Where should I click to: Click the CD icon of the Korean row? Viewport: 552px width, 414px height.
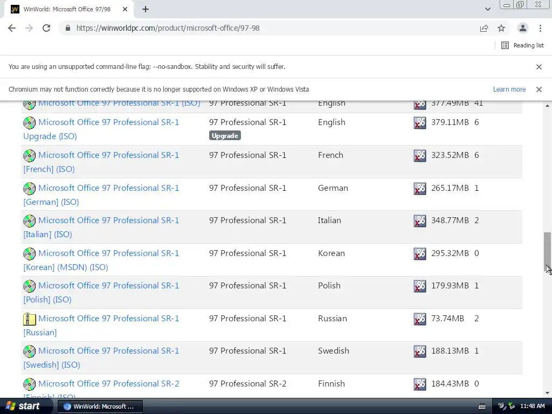[x=30, y=254]
